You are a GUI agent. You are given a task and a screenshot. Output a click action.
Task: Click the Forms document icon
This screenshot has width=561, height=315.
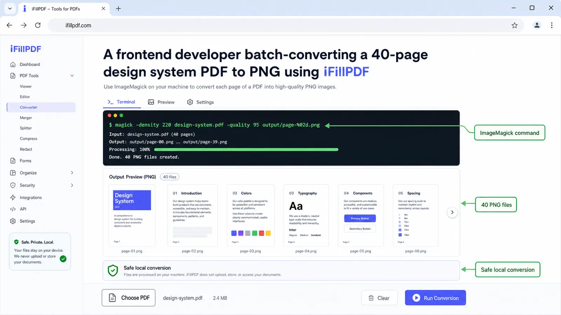[13, 161]
